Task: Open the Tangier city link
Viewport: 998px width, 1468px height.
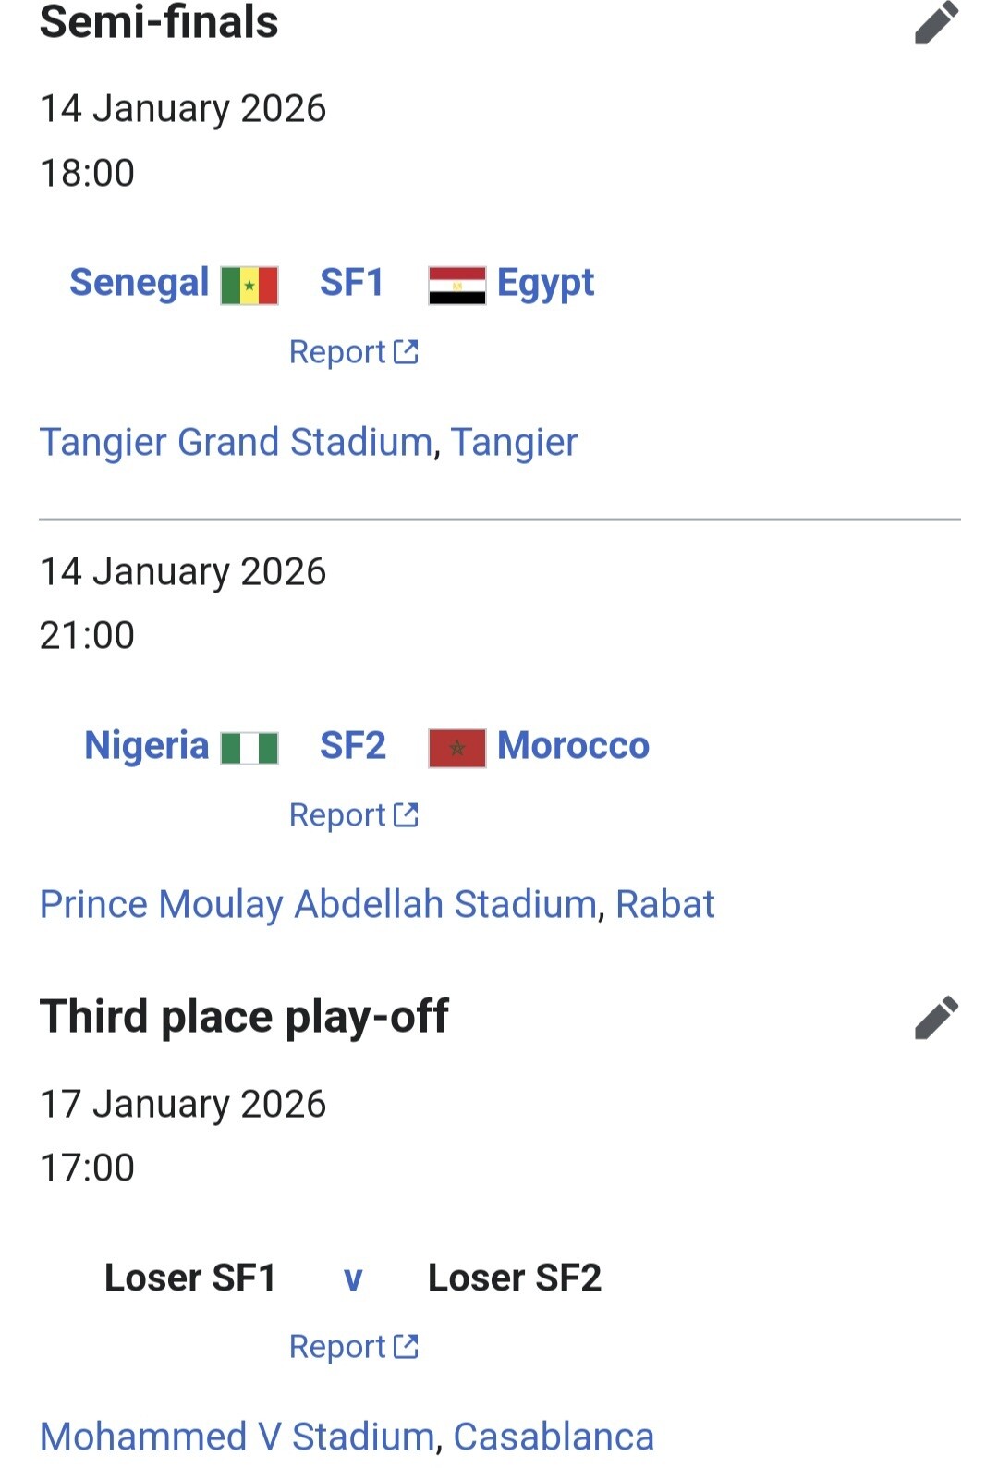Action: pyautogui.click(x=514, y=443)
